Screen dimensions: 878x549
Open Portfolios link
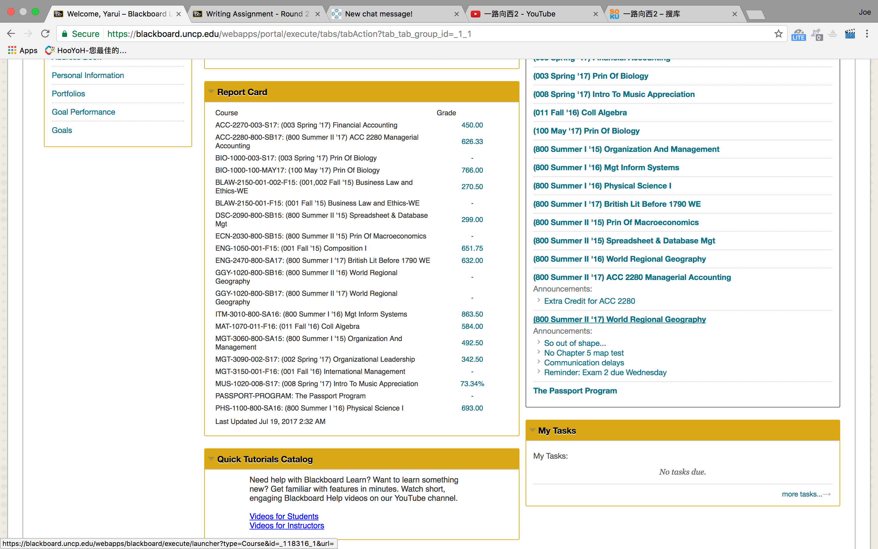68,93
